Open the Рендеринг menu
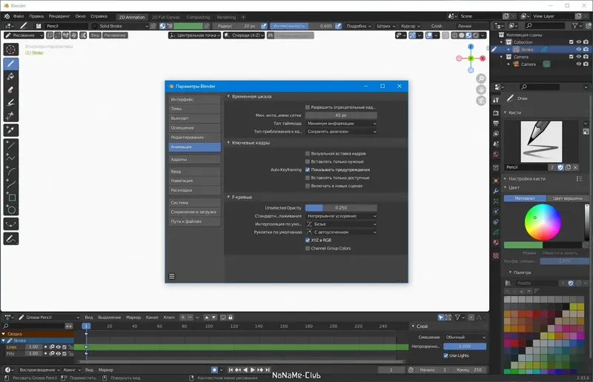This screenshot has height=382, width=593. tap(59, 16)
